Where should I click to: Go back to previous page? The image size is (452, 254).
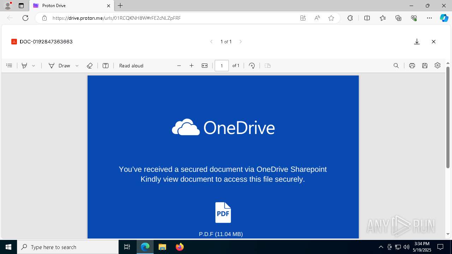click(x=10, y=18)
